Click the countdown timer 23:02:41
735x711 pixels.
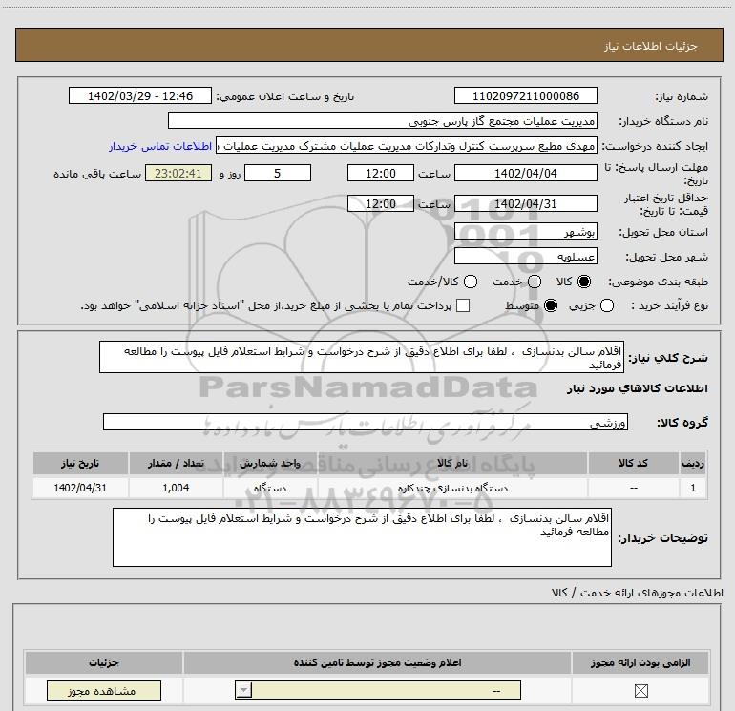178,173
